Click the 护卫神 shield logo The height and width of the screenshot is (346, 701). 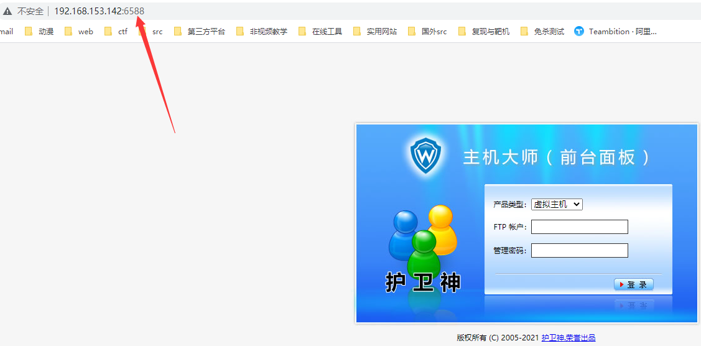tap(425, 155)
